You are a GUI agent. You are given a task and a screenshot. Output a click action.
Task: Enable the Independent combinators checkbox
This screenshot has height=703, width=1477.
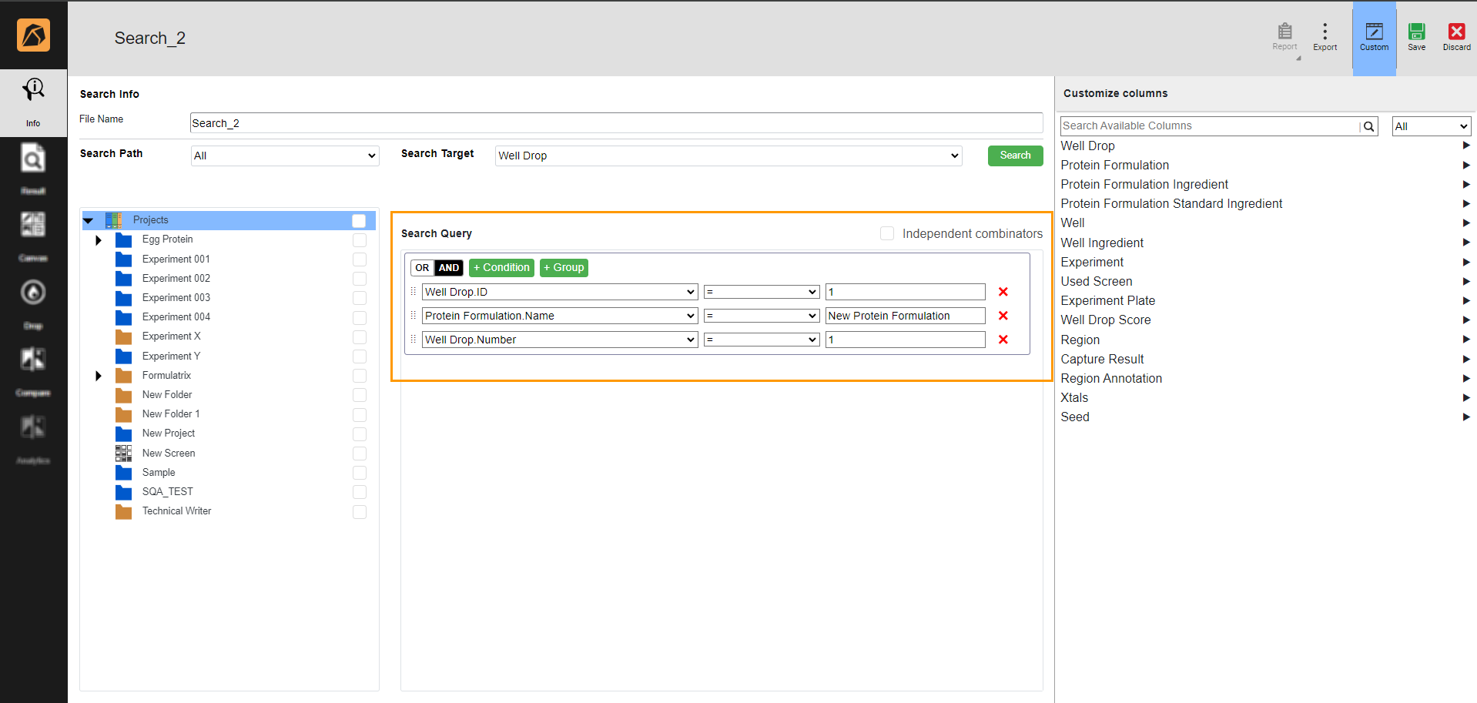[x=886, y=233]
